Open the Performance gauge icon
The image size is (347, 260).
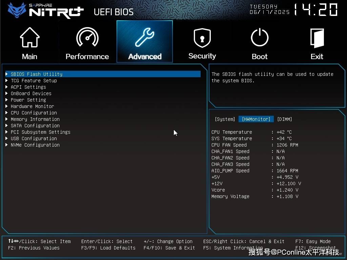(87, 38)
